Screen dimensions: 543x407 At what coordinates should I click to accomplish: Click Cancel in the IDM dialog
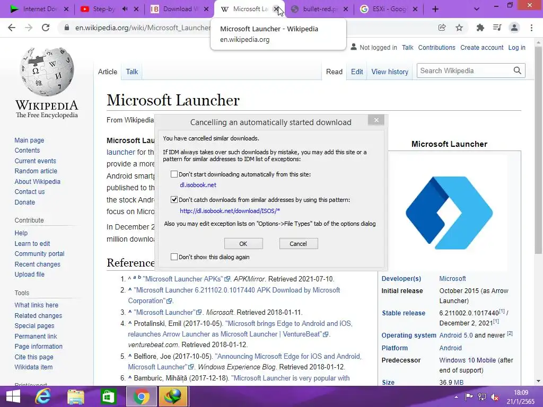pyautogui.click(x=299, y=244)
